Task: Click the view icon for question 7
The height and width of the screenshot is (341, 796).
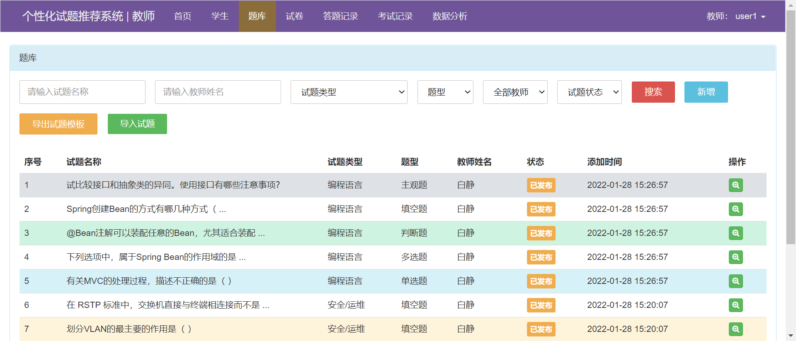Action: 735,329
